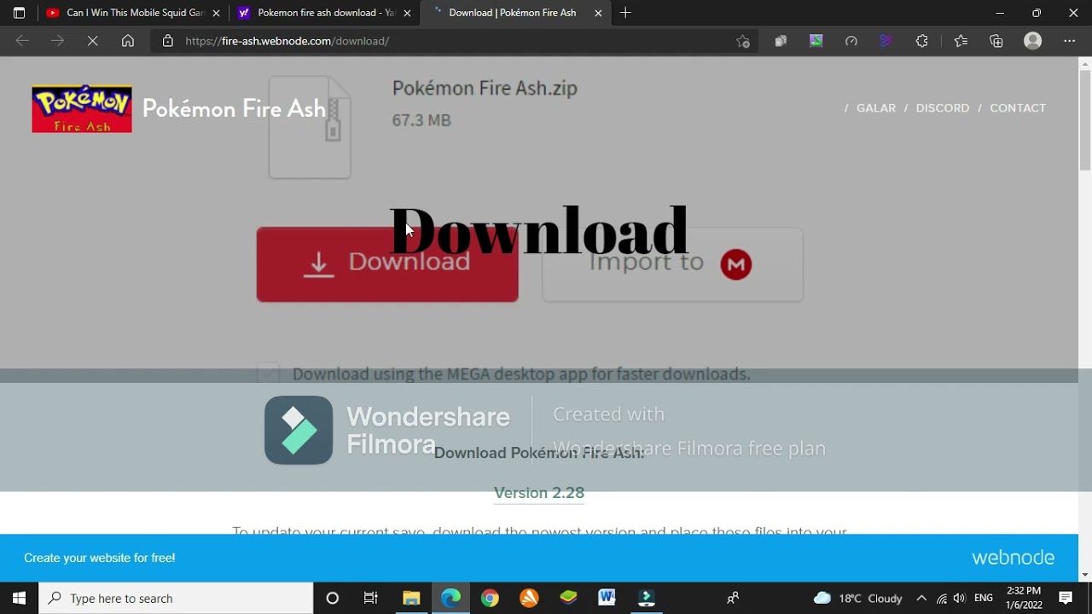Stop loading the page
This screenshot has height=614, width=1092.
click(92, 41)
